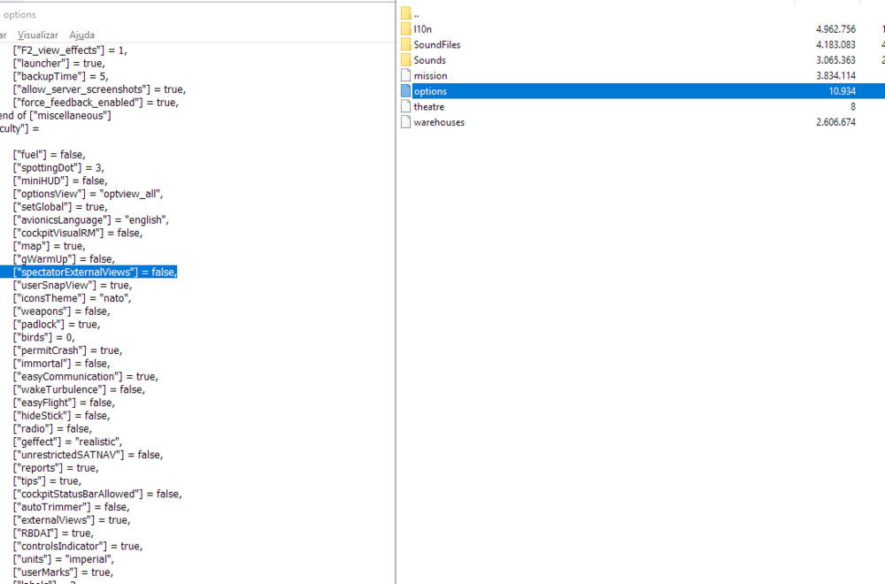Click the "units" = "imperial" line

[64, 559]
